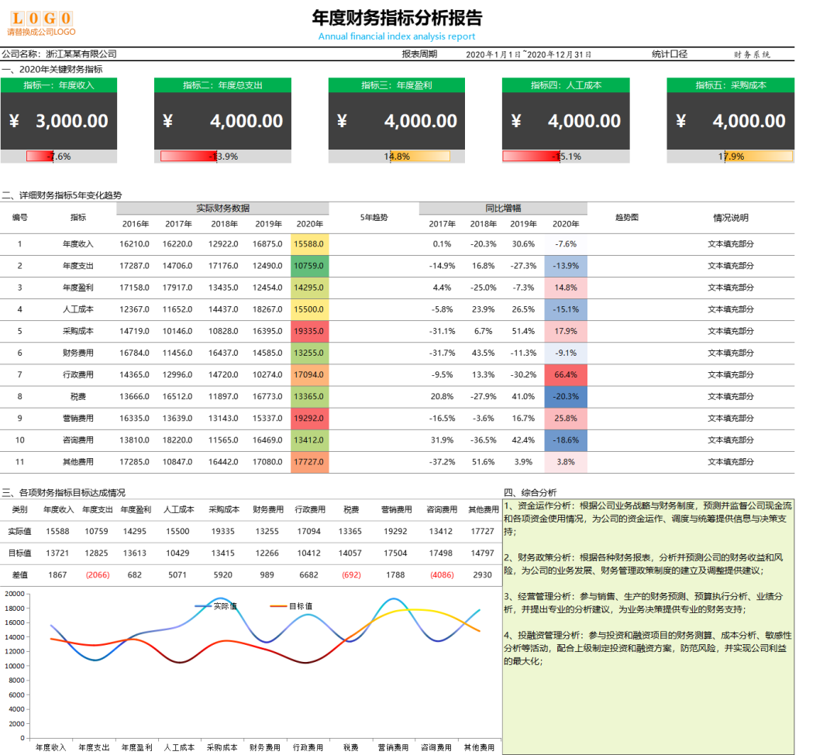Click the red 66.4% growth cell
Screen dimensions: 837x755
pos(566,375)
